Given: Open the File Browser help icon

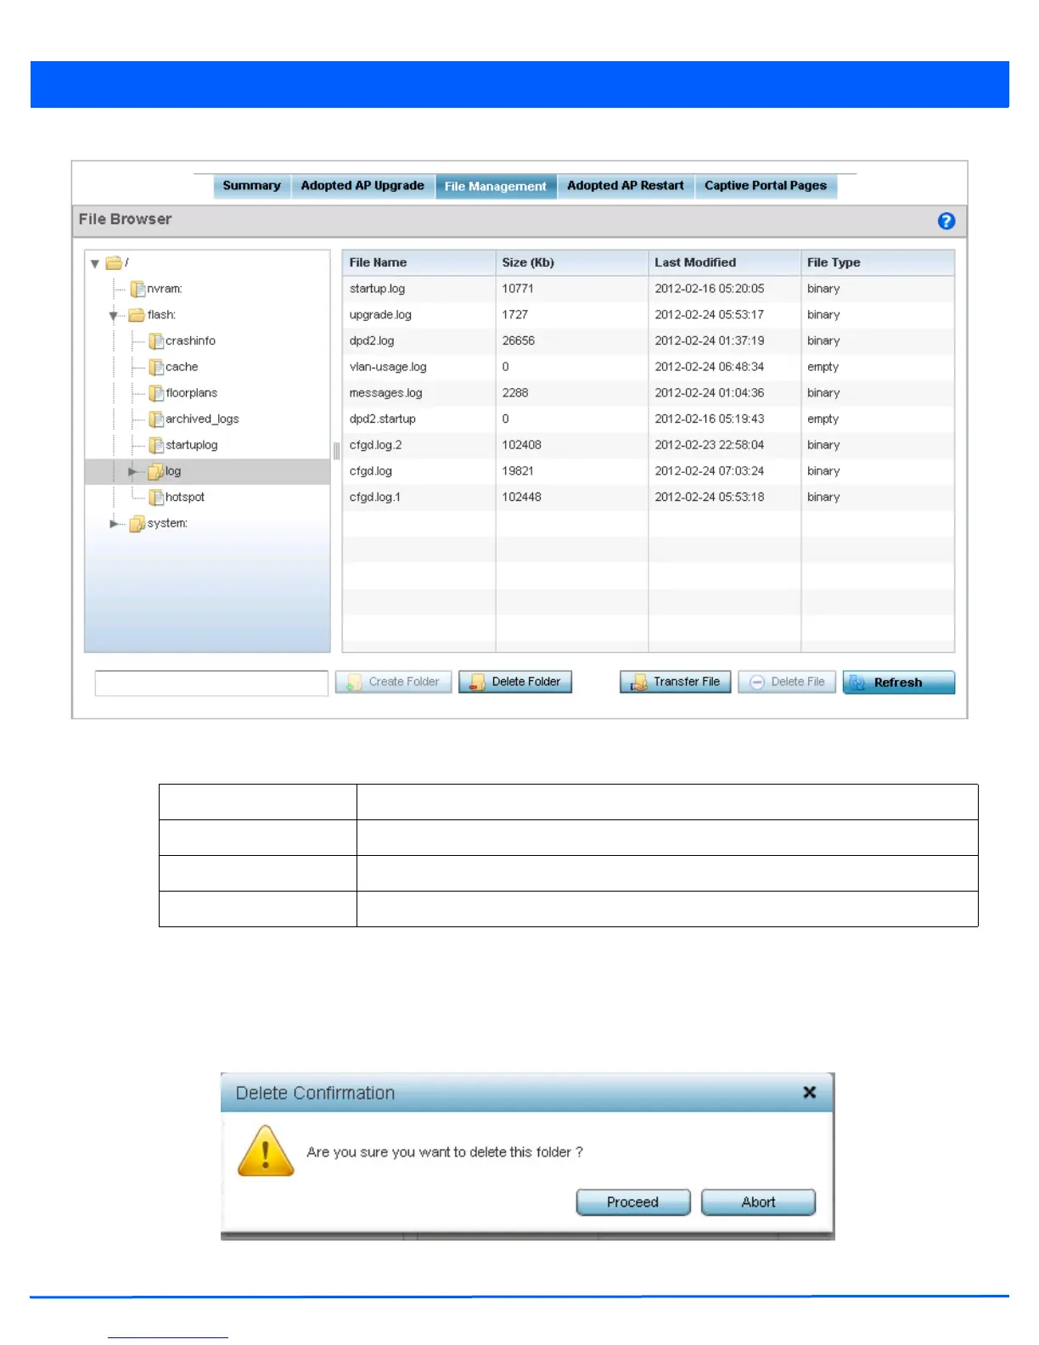Looking at the screenshot, I should click(946, 221).
